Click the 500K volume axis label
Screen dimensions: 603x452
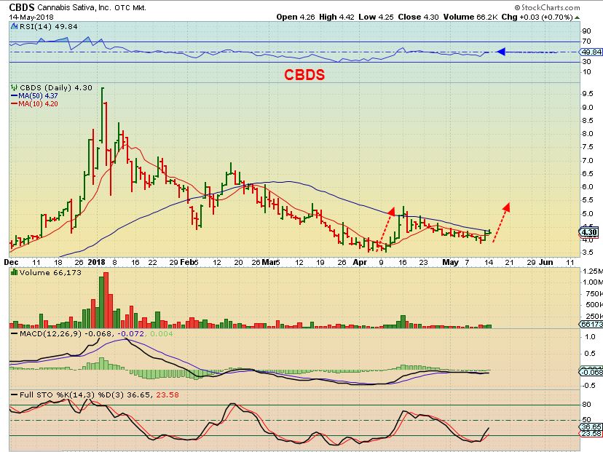click(593, 305)
